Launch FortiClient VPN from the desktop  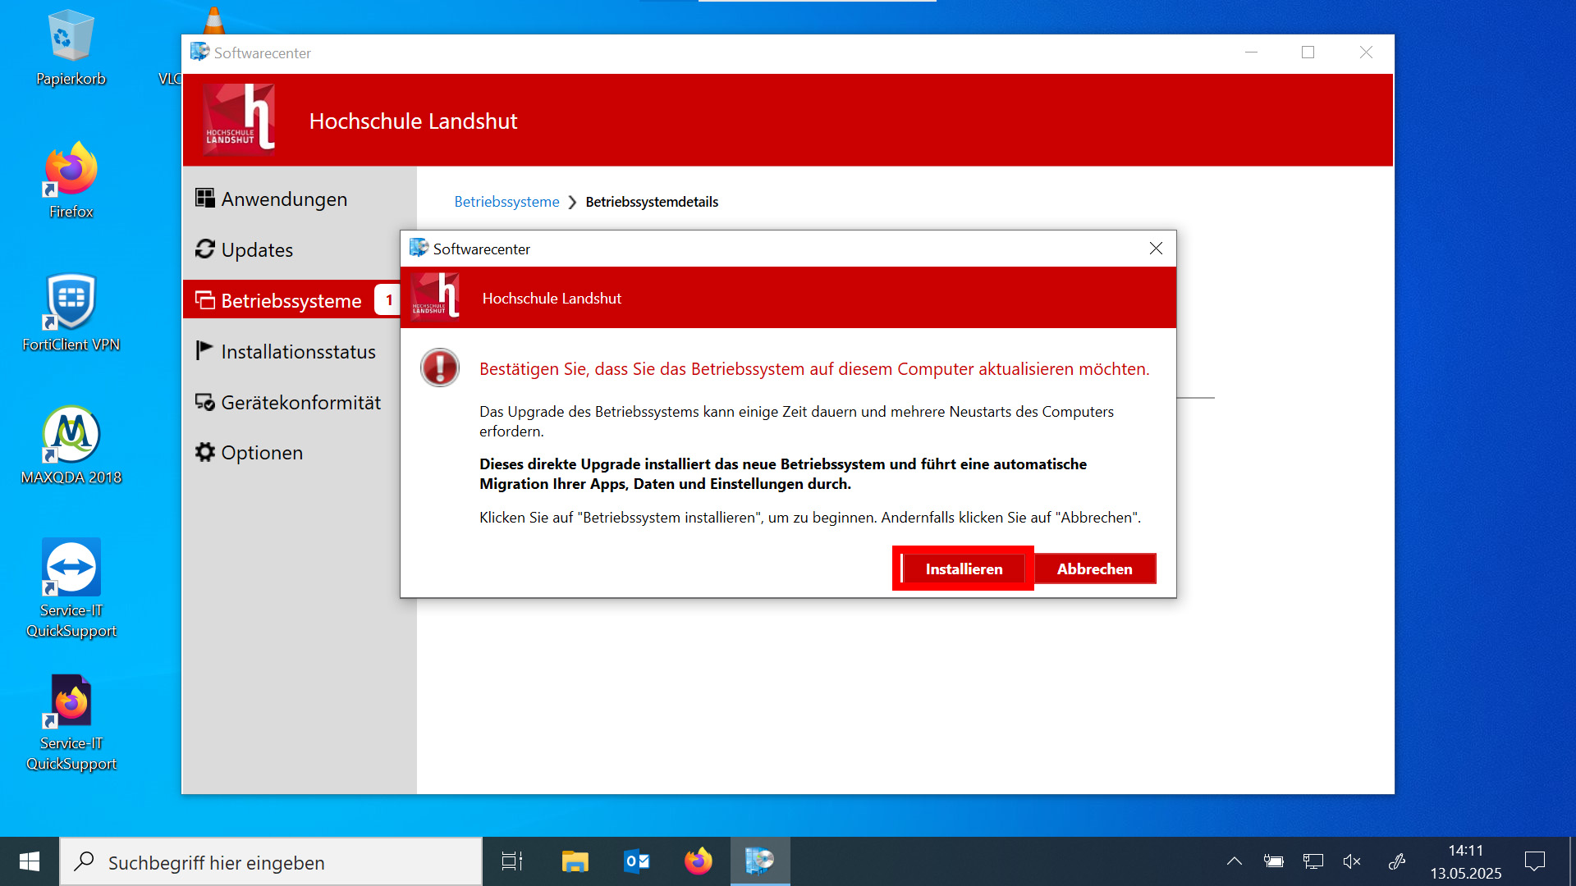pyautogui.click(x=71, y=312)
